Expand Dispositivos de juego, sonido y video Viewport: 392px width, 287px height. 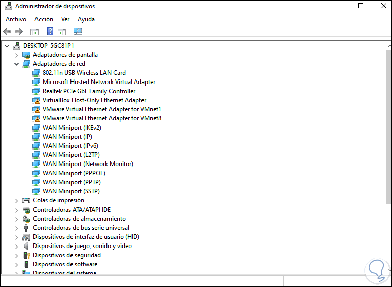point(17,247)
